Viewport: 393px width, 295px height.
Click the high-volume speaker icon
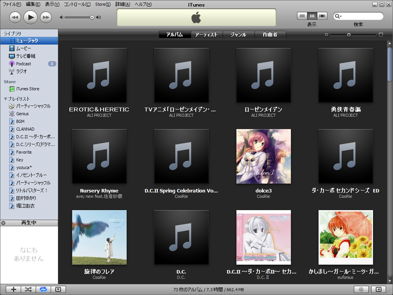point(99,17)
